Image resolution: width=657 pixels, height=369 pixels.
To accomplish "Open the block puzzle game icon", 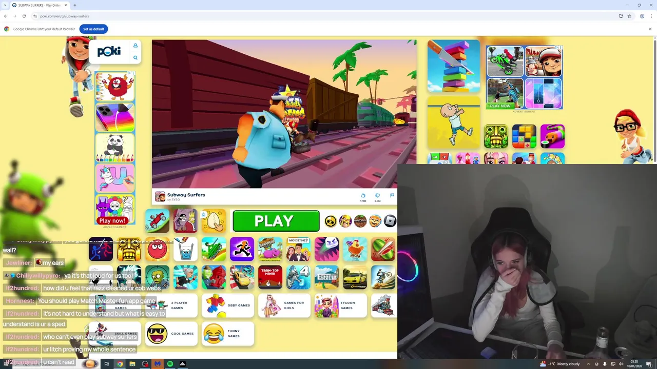I will [524, 136].
